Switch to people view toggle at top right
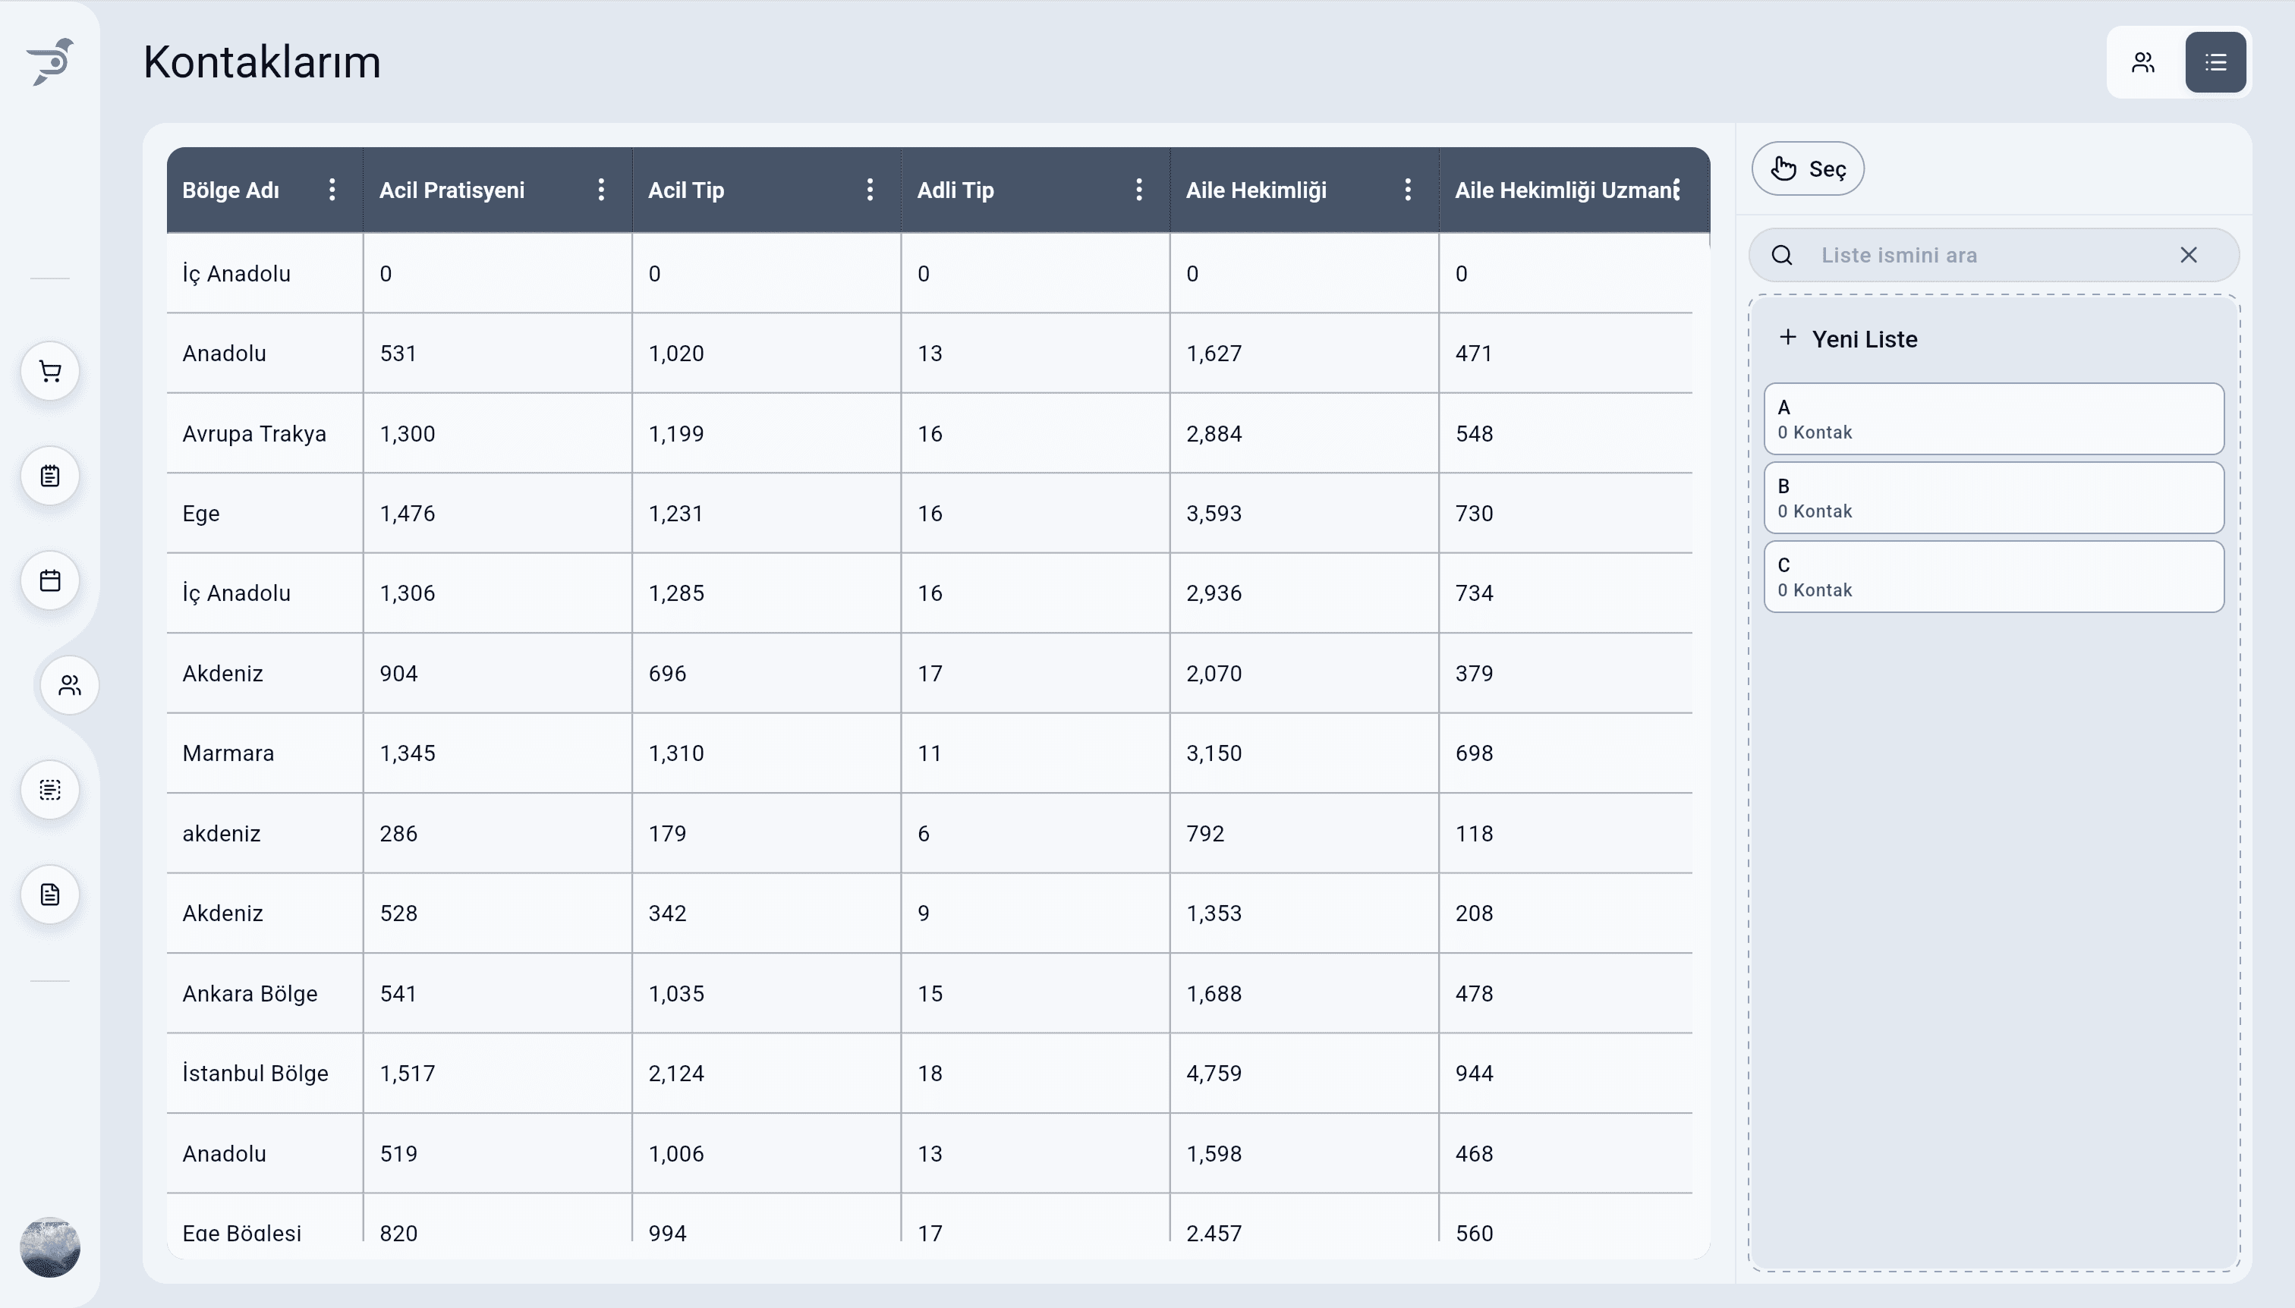Screen dimensions: 2295x1308 coord(2143,62)
